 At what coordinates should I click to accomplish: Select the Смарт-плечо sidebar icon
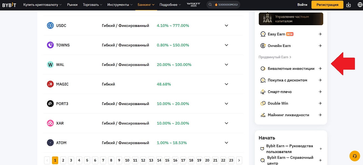[x=263, y=92]
